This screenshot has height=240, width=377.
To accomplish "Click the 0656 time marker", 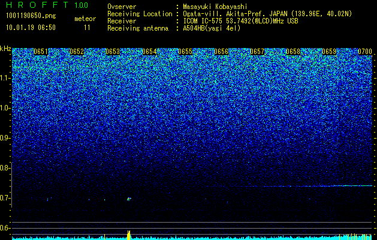I will [x=221, y=52].
